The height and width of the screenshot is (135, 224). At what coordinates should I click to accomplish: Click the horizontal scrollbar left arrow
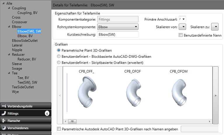click(x=65, y=121)
